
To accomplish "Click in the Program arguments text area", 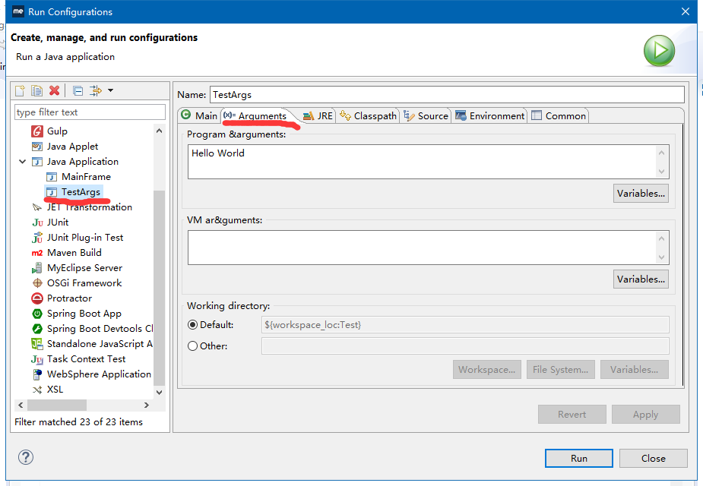I will click(x=422, y=162).
